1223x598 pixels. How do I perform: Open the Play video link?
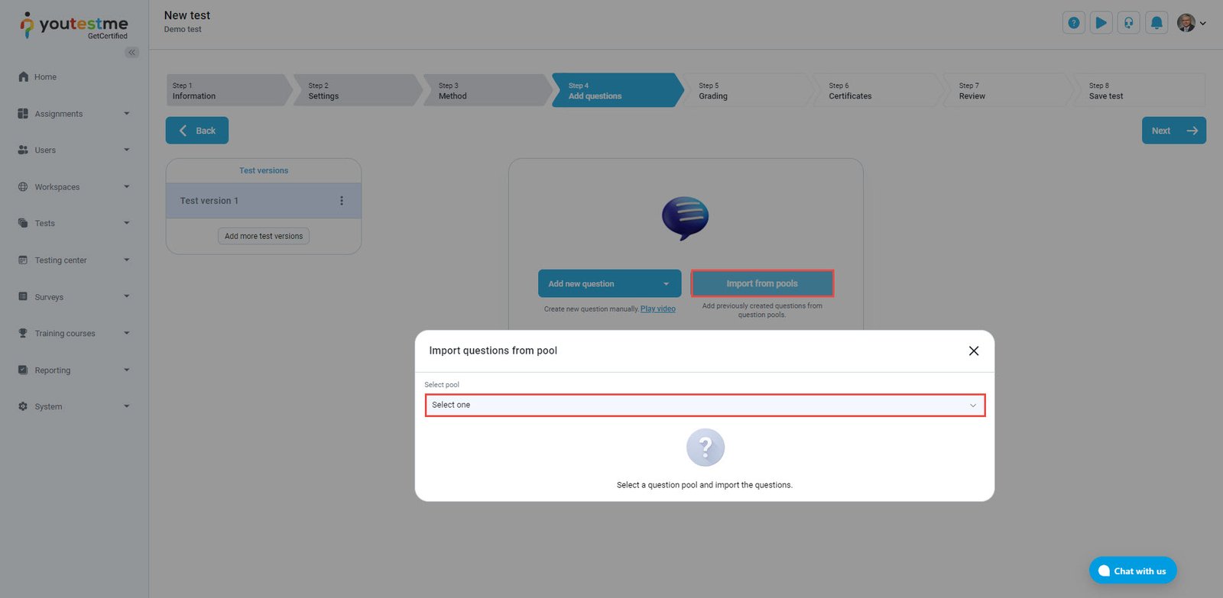658,309
